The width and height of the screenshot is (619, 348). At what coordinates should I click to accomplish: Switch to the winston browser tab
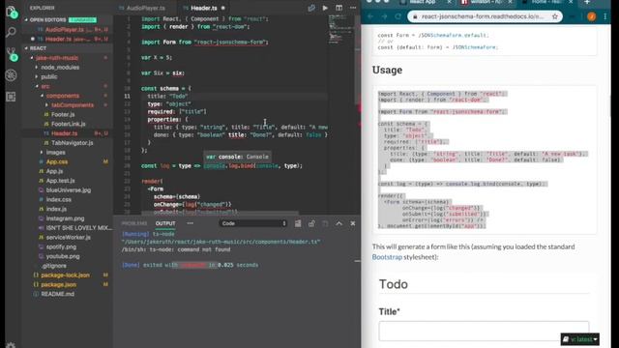(486, 2)
